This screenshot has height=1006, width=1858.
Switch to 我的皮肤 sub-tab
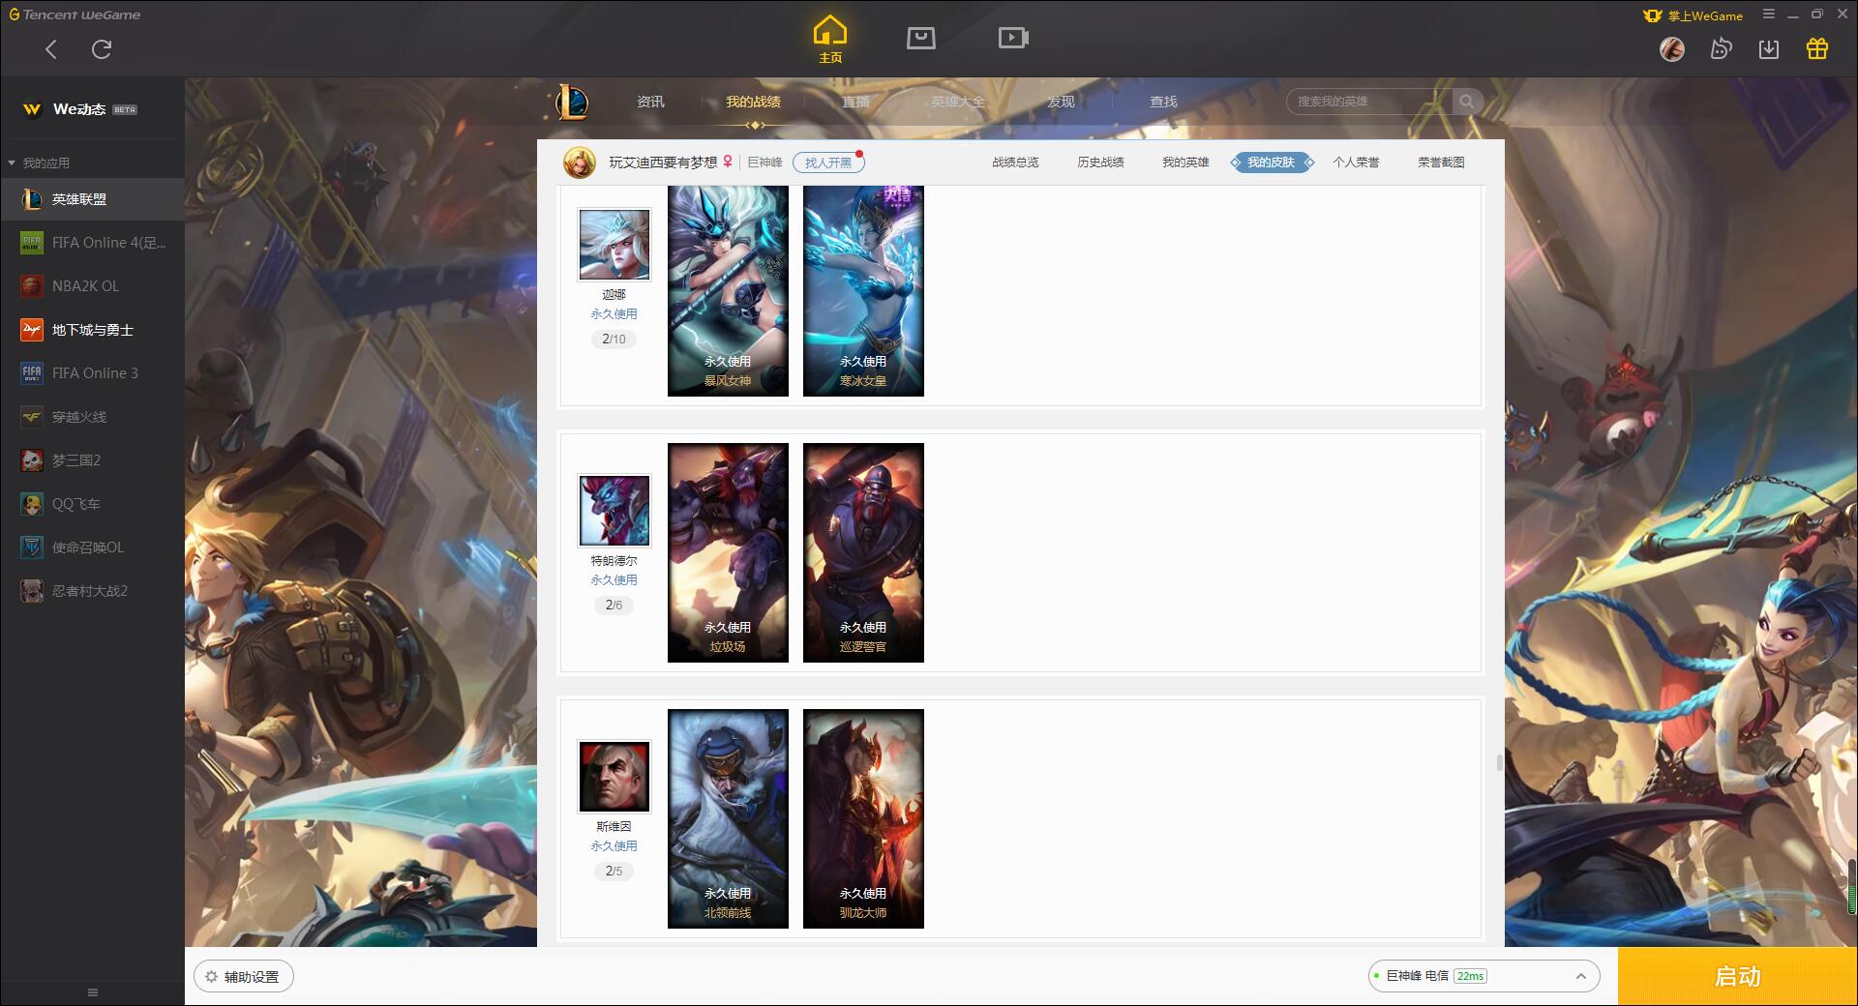pos(1272,163)
